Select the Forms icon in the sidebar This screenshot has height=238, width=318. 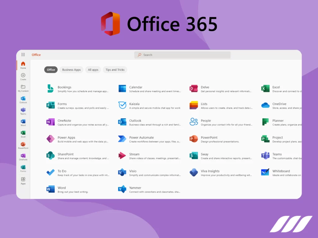pos(23,168)
